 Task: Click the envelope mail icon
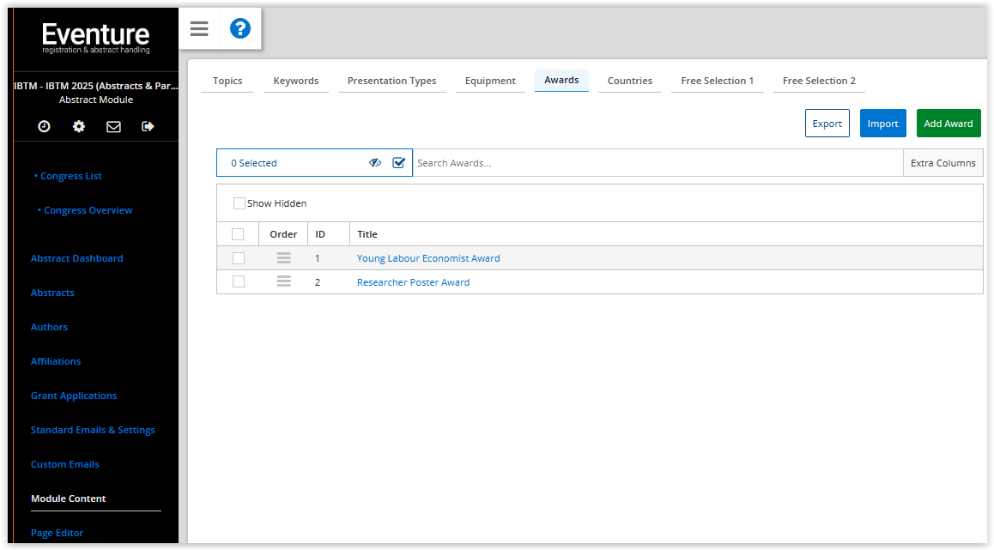[x=113, y=126]
